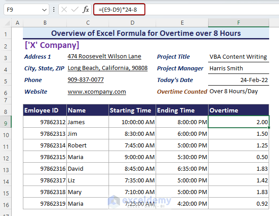Viewport: 279px width, 216px height.
Task: Open Insert Function fx dialog
Action: [x=86, y=9]
